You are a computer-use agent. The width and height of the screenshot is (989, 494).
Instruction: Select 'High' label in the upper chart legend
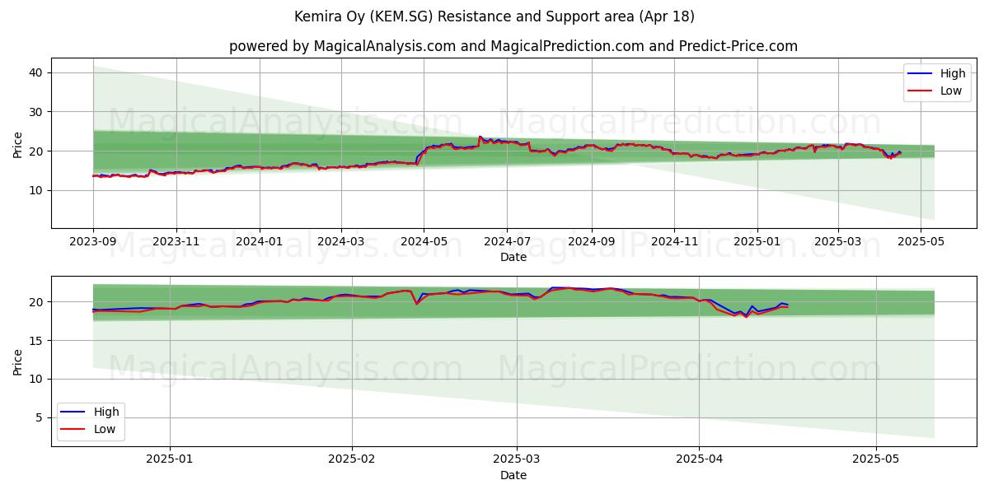point(953,74)
